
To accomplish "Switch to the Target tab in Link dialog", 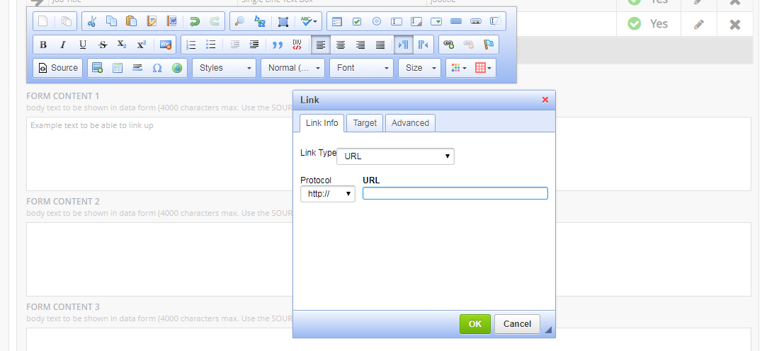I will (x=365, y=123).
